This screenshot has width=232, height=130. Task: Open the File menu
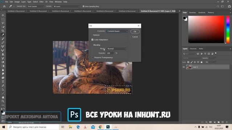click(x=7, y=2)
